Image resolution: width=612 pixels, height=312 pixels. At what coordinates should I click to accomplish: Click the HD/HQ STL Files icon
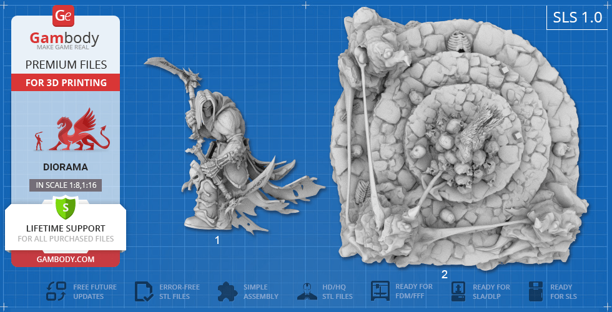pos(305,291)
